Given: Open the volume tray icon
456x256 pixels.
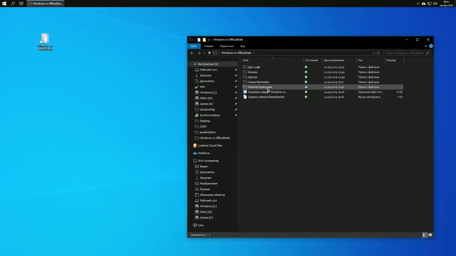Looking at the screenshot, I should coord(435,4).
